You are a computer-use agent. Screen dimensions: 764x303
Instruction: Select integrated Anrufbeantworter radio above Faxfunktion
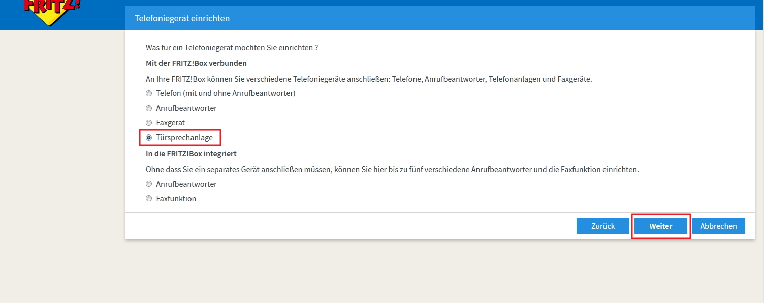pyautogui.click(x=149, y=184)
